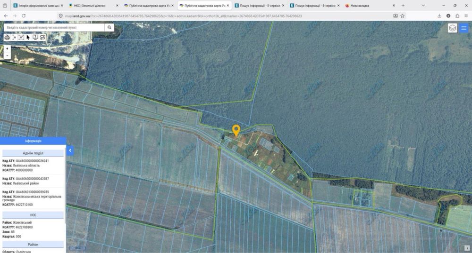Open the browser extensions icon

(x=457, y=16)
